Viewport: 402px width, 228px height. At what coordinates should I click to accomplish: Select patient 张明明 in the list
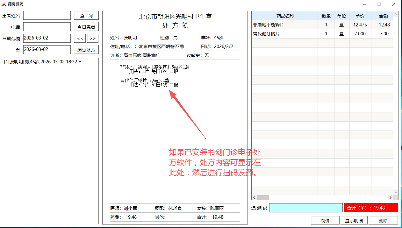pos(41,62)
